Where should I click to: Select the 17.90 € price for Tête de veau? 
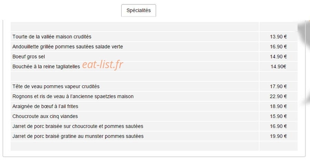pos(278,87)
